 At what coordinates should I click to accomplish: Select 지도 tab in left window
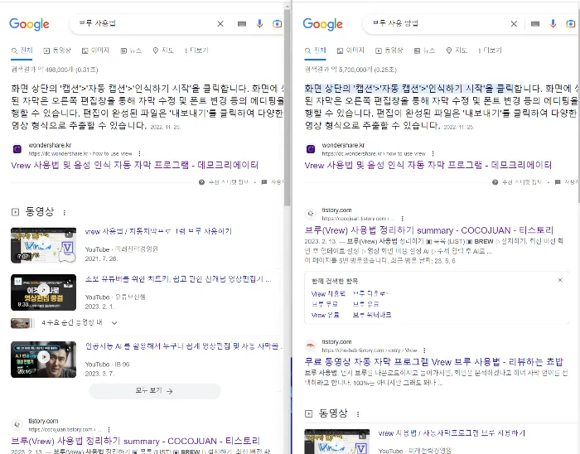click(x=163, y=51)
